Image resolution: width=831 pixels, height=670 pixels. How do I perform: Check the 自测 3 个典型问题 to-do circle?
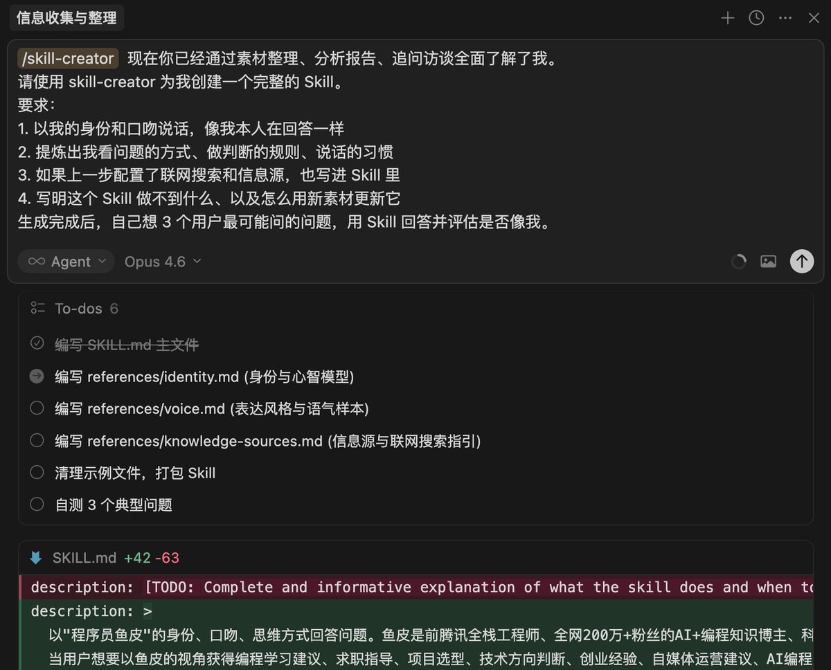[37, 505]
